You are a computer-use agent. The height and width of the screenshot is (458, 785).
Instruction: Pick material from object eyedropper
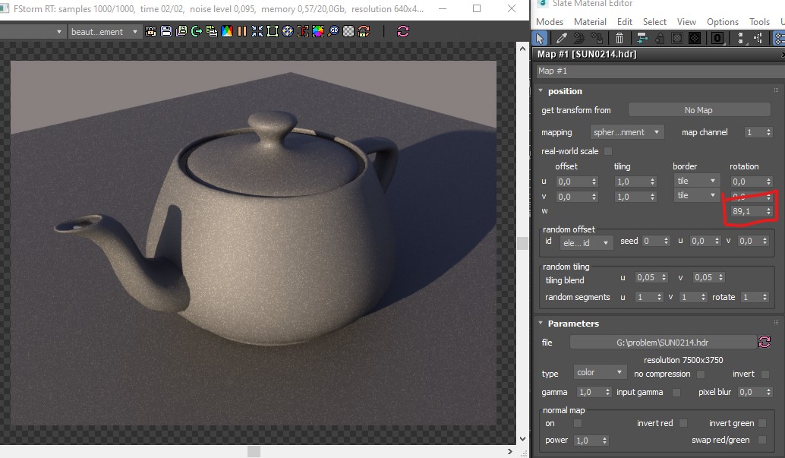(562, 38)
